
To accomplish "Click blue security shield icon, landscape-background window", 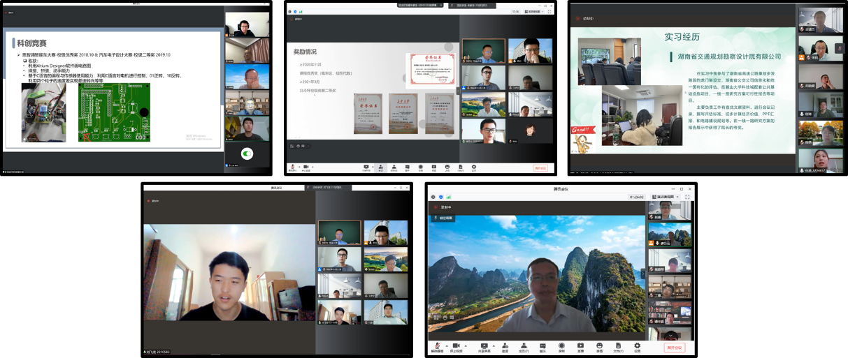I will click(x=440, y=197).
